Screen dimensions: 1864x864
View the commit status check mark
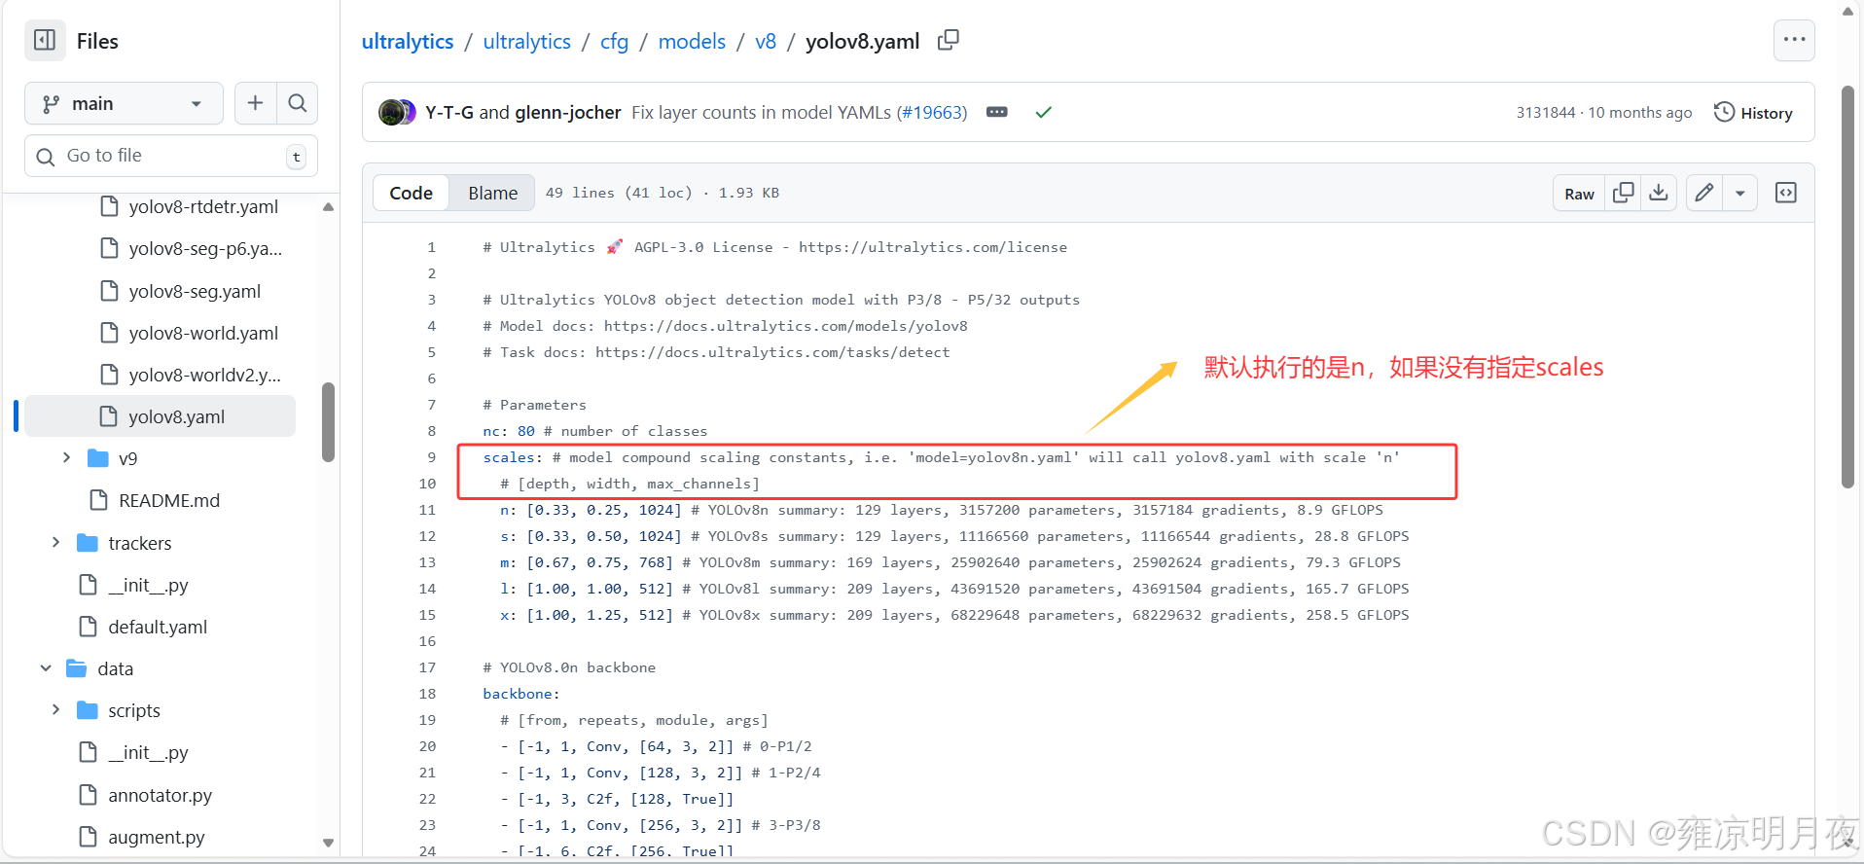pyautogui.click(x=1043, y=112)
